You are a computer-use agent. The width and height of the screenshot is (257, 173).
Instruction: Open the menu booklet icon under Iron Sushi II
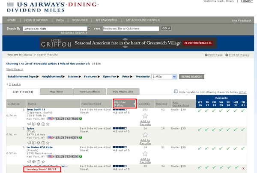(x=34, y=124)
